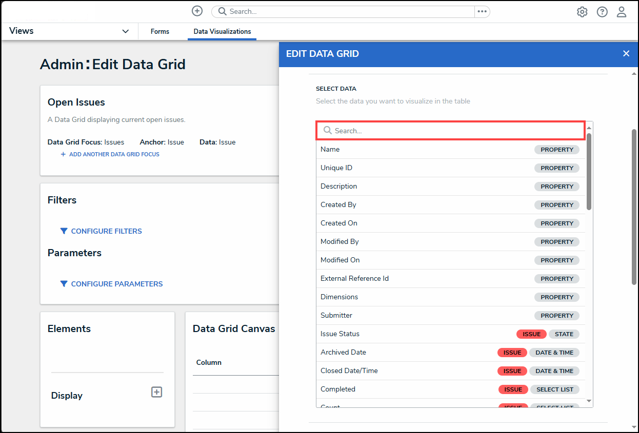Click the Select Data search field
639x433 pixels.
tap(451, 131)
